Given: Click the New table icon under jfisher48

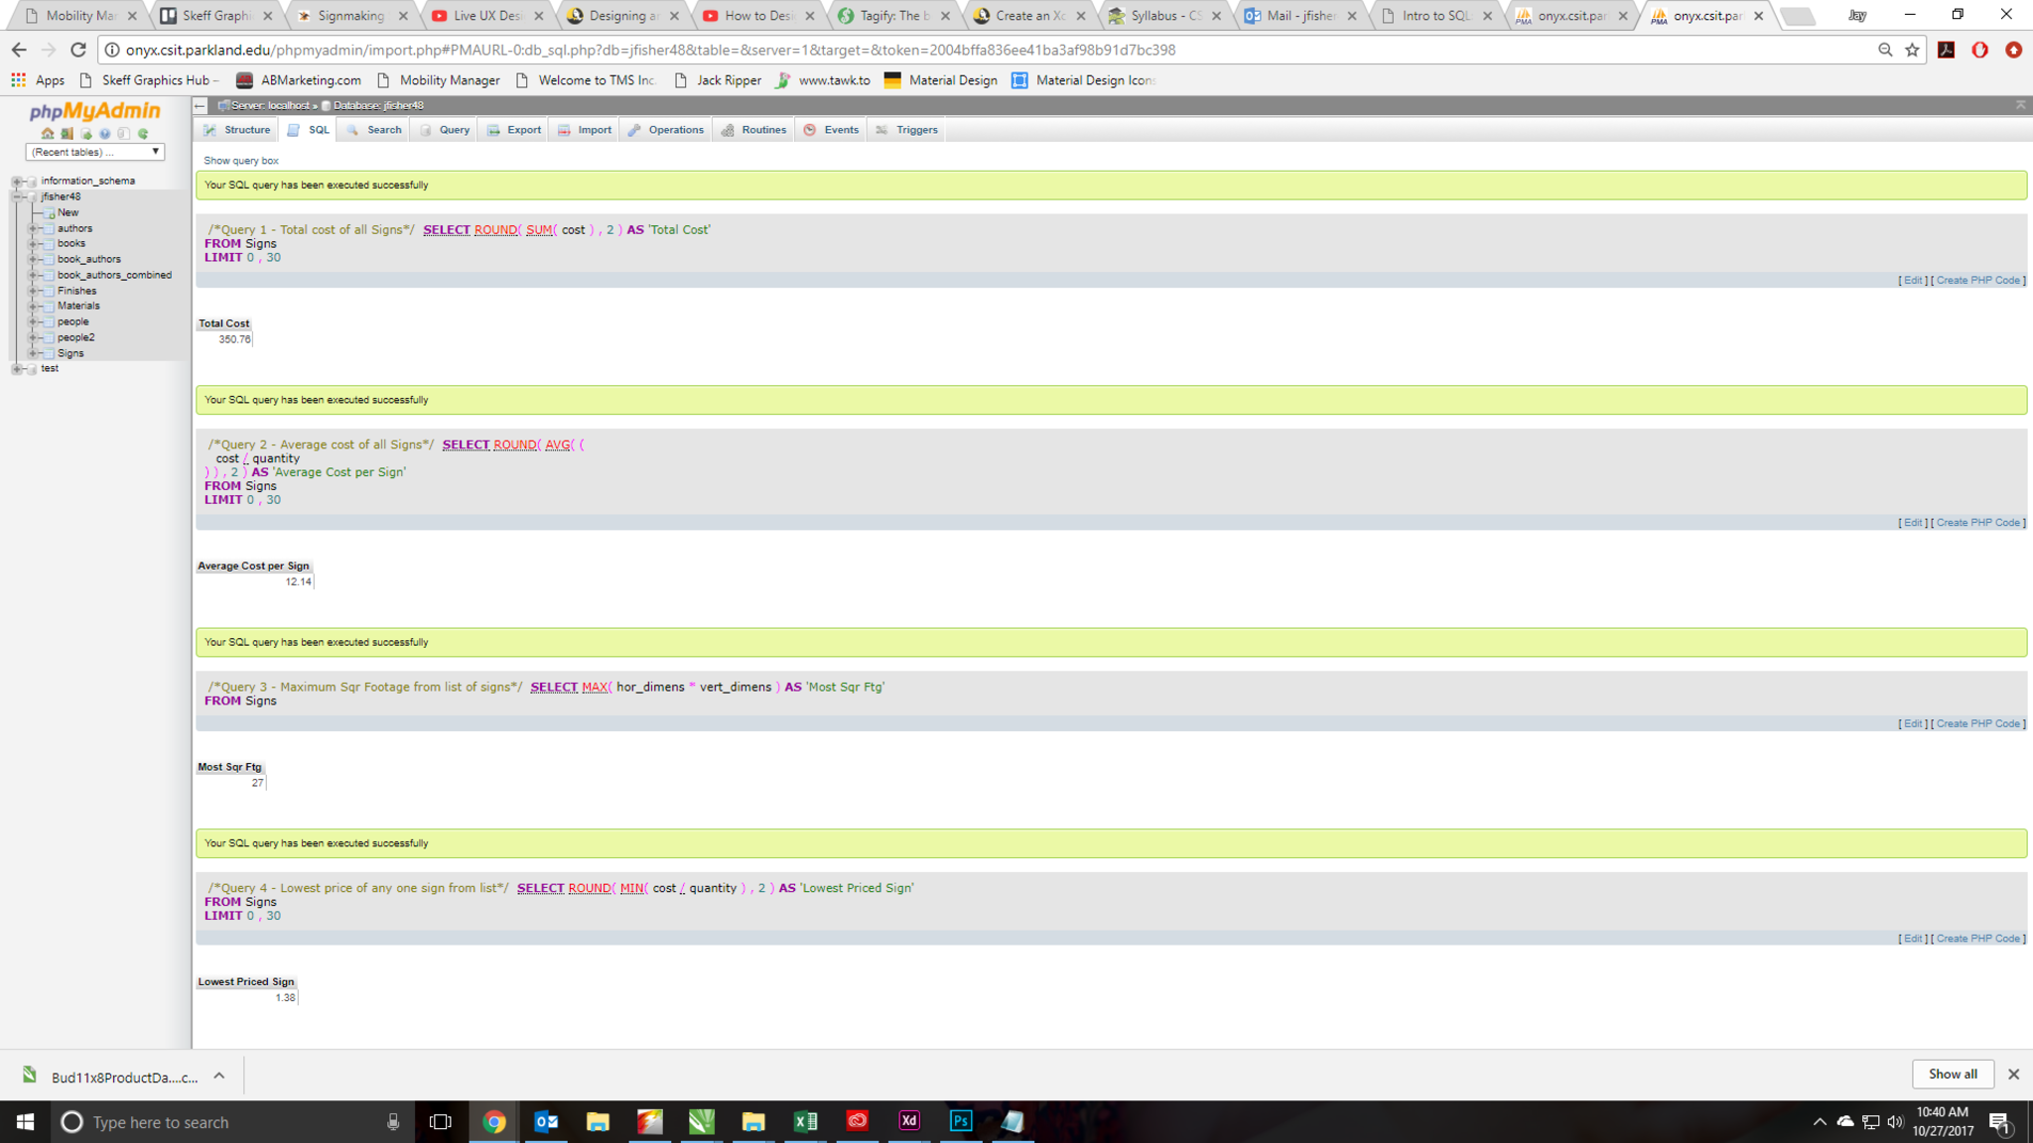Looking at the screenshot, I should click(x=49, y=212).
